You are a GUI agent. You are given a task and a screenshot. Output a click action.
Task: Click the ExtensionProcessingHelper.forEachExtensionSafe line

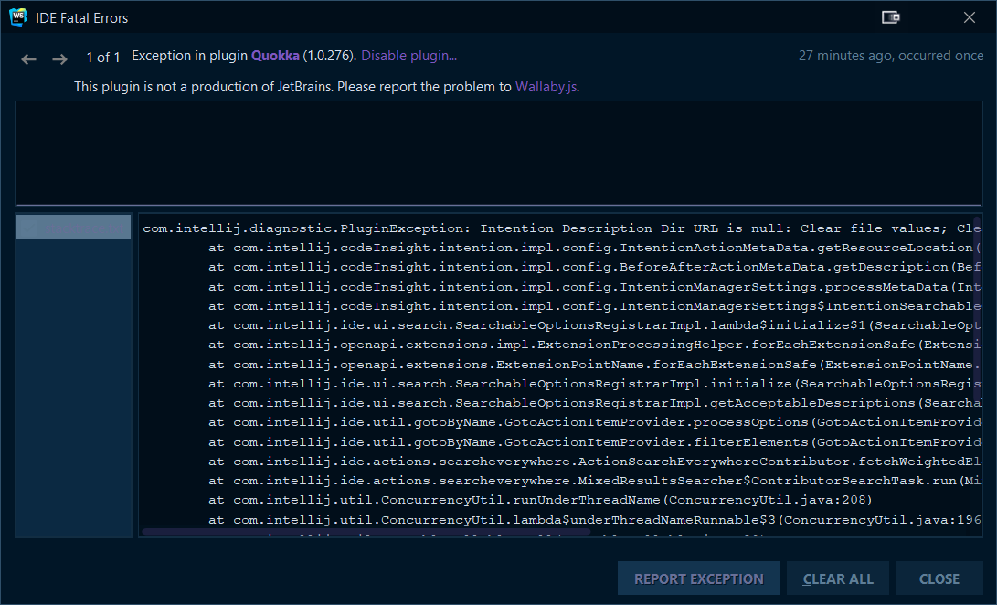tap(595, 345)
